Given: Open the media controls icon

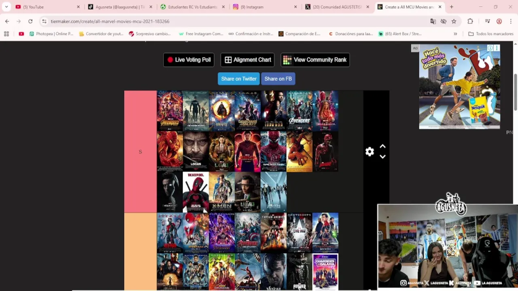Looking at the screenshot, I should tap(487, 21).
